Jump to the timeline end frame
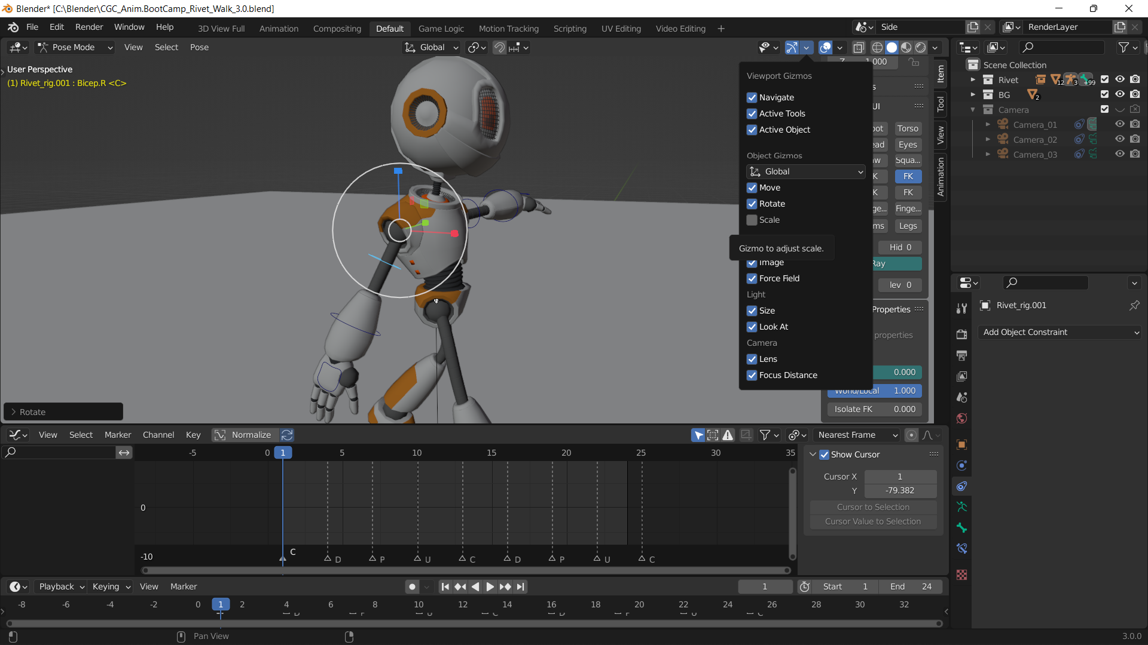Screen dimensions: 1148x645 (520, 587)
